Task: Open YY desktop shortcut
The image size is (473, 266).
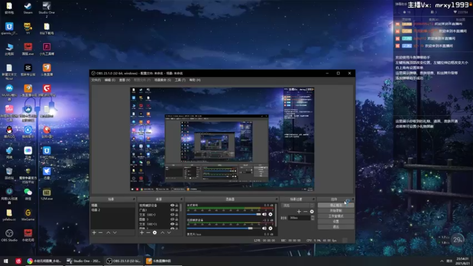Action: pos(28,28)
